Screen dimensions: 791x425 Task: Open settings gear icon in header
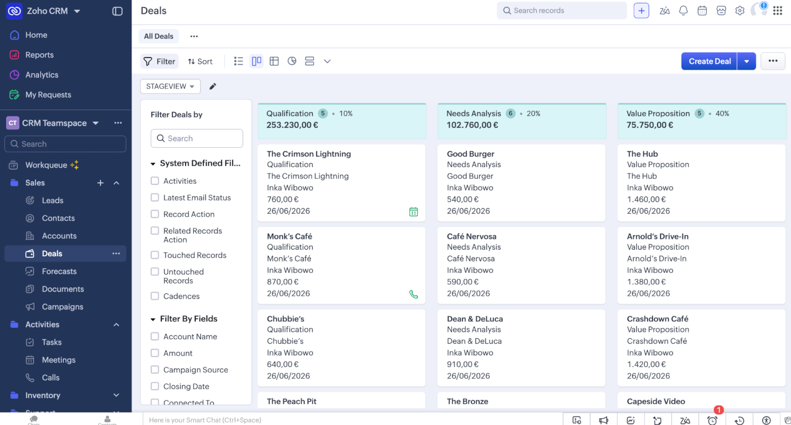pos(740,11)
